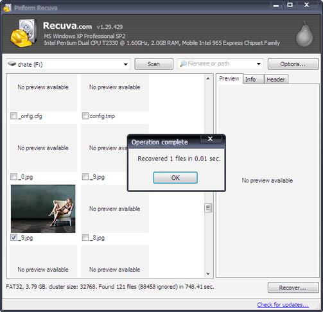This screenshot has width=323, height=312.
Task: Click the file list scroll down arrow
Action: (x=208, y=273)
